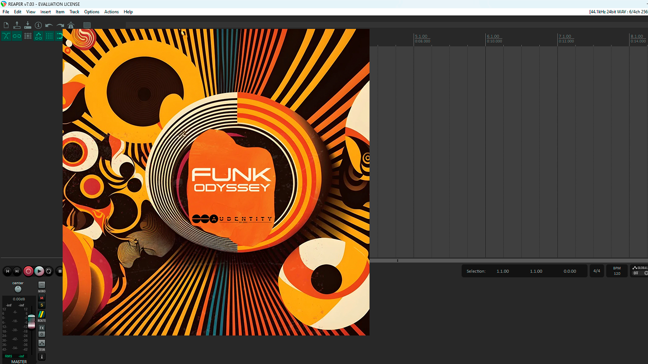648x364 pixels.
Task: Click the MASTER track label
Action: [19, 362]
